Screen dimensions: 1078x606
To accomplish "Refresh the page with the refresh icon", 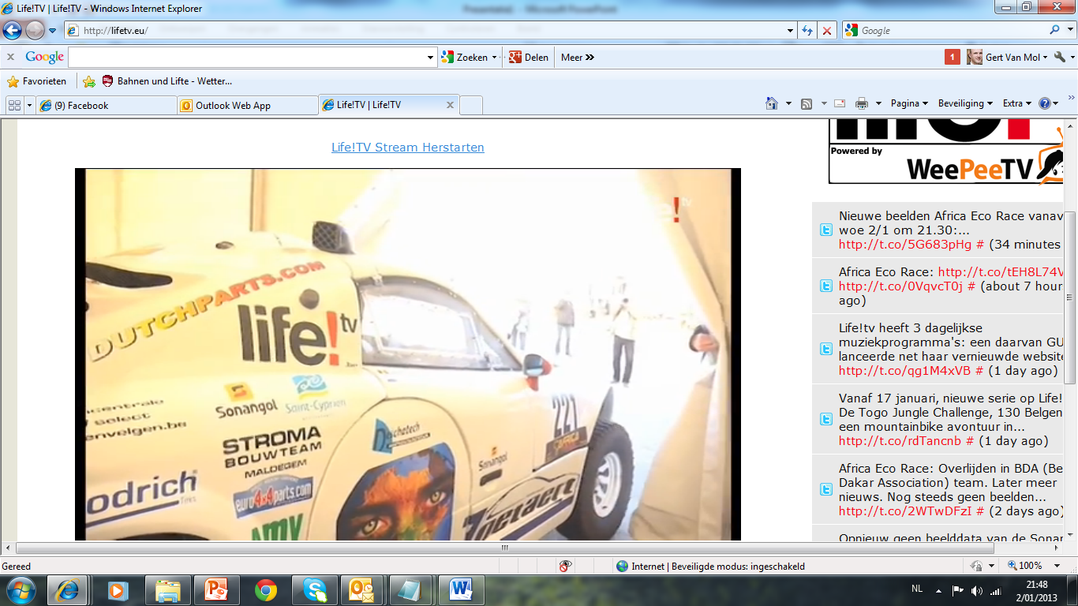I will coord(807,31).
